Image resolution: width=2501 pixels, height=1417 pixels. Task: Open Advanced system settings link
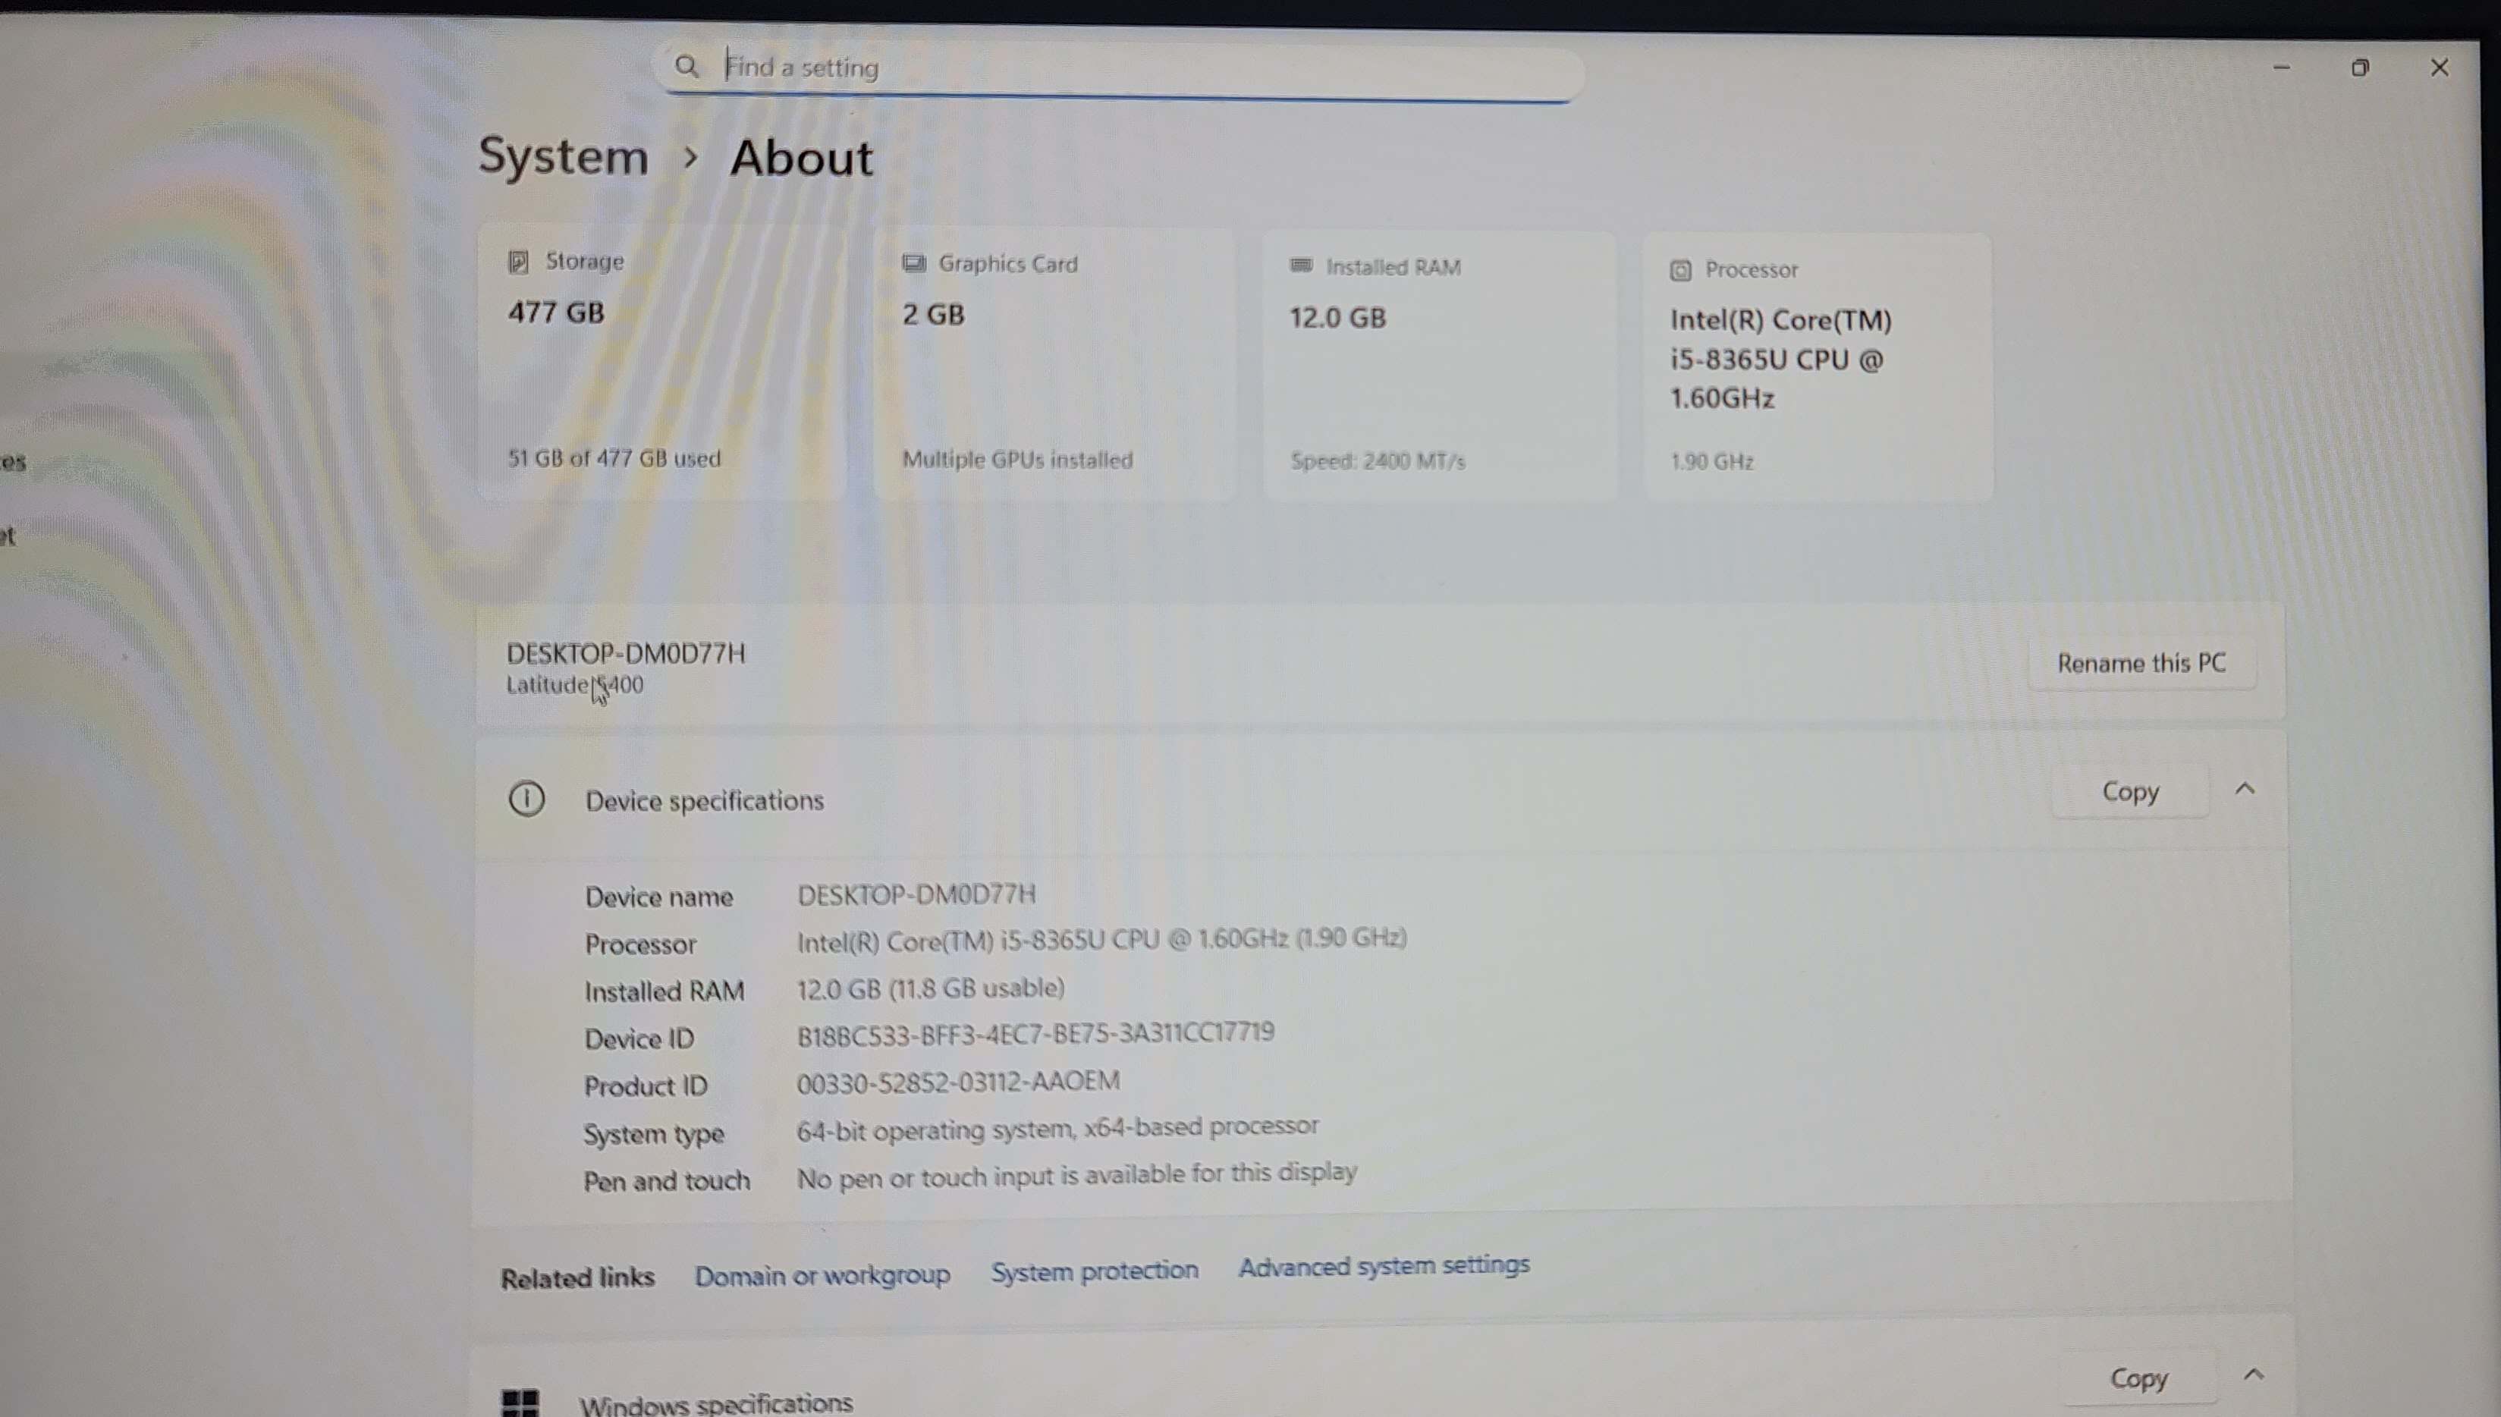click(1384, 1266)
